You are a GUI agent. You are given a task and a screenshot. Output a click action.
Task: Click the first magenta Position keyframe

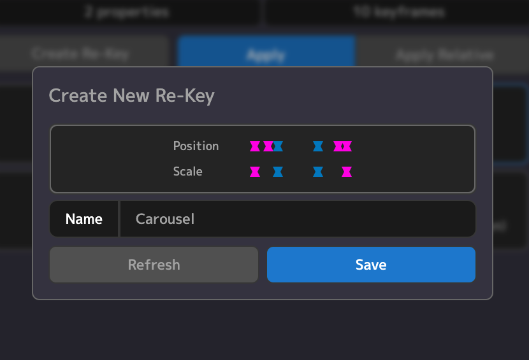point(255,146)
